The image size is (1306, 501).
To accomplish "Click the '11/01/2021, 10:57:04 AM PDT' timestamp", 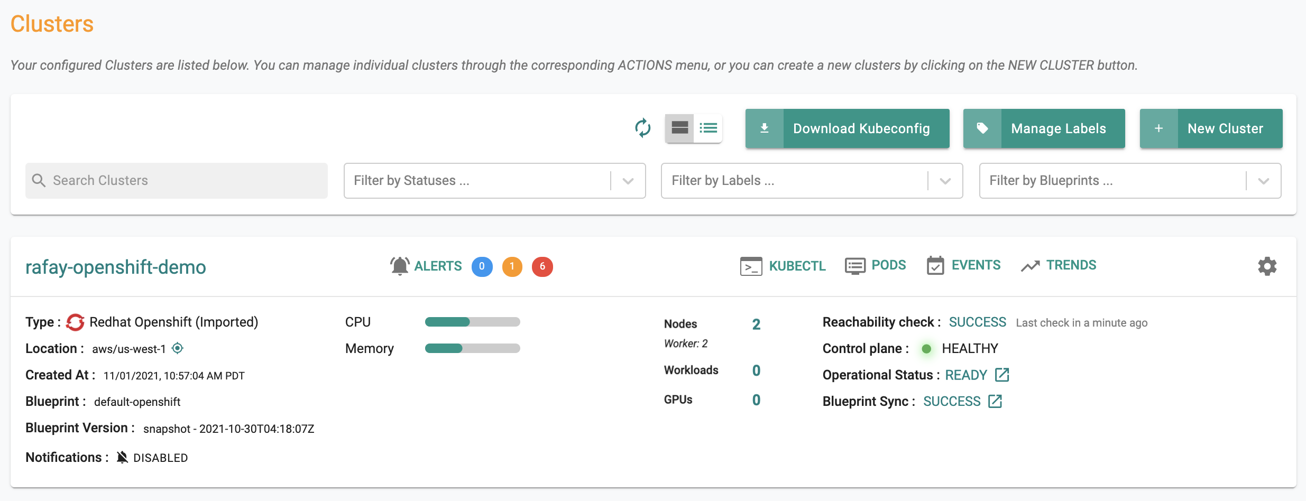I will click(x=174, y=376).
